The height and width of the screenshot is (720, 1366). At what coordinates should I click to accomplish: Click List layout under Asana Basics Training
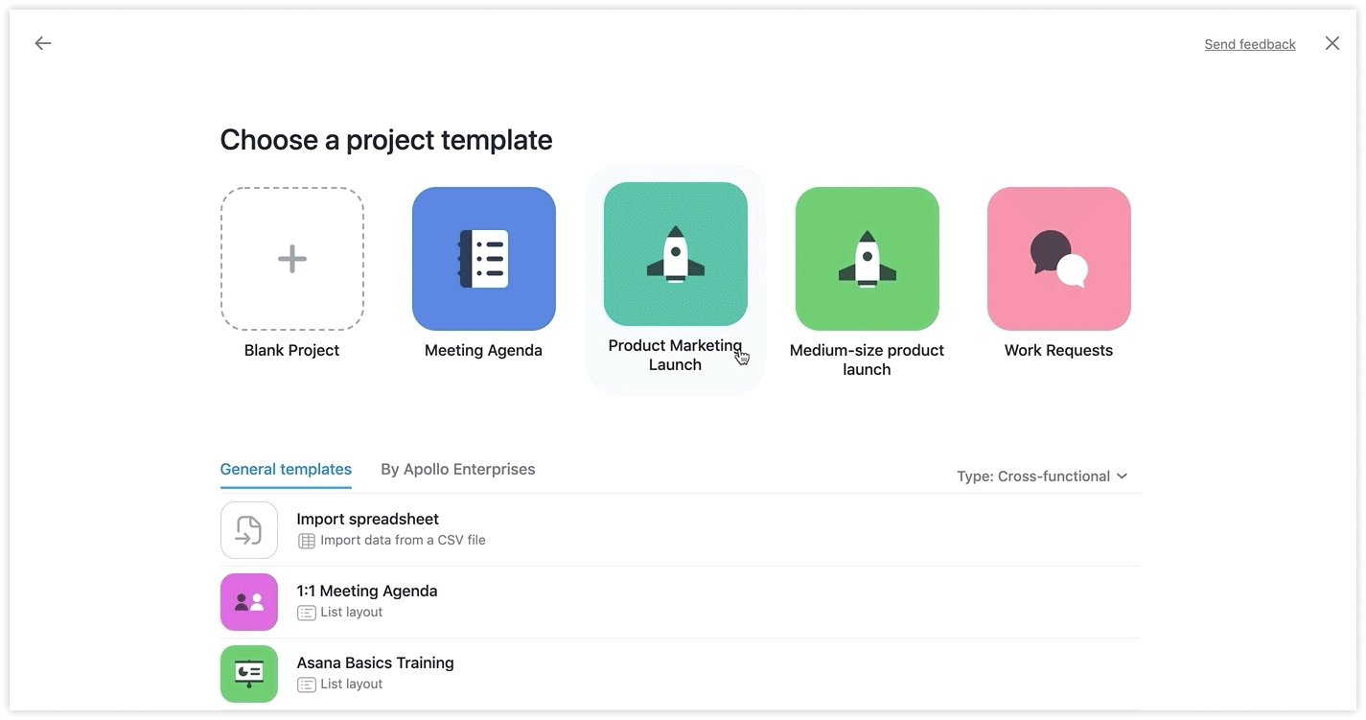[x=352, y=685]
